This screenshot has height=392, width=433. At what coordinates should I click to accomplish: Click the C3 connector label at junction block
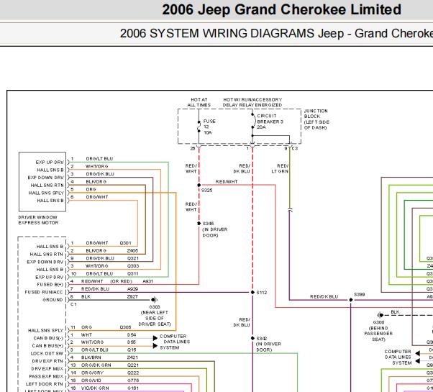tap(295, 148)
